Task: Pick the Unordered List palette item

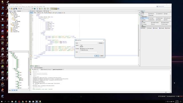Action: pyautogui.click(x=159, y=14)
